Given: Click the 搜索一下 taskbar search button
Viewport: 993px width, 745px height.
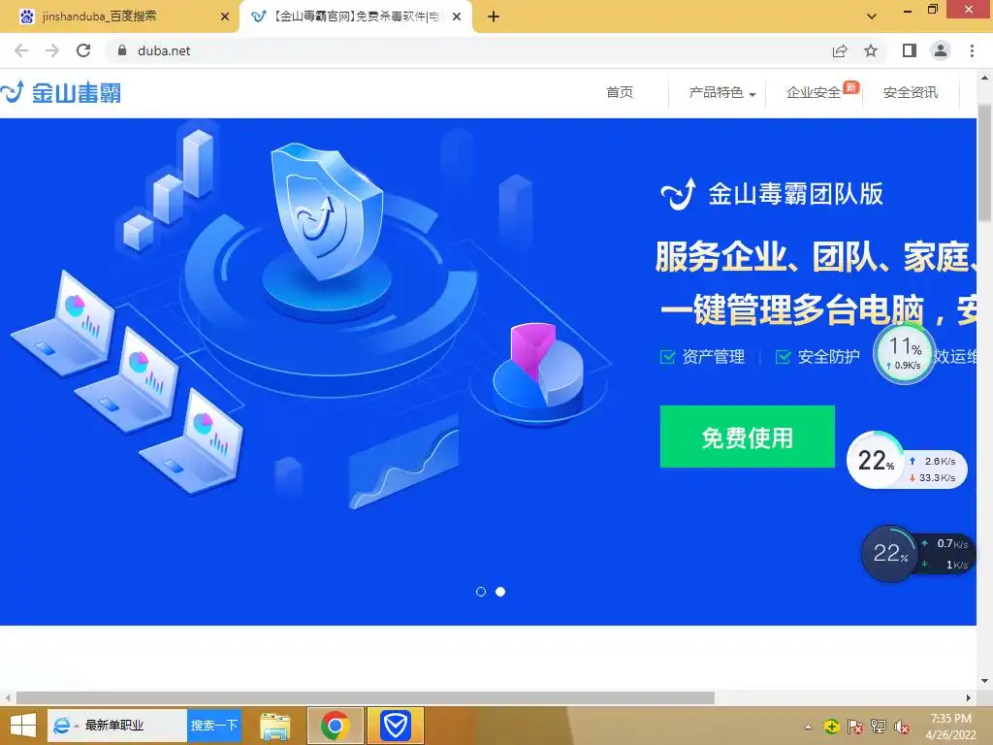Looking at the screenshot, I should [214, 726].
